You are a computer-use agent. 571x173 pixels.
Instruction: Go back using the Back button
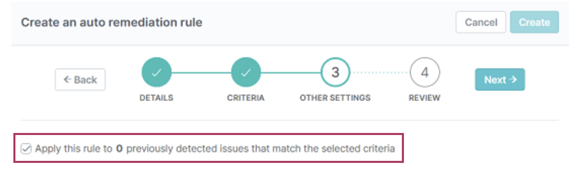[x=80, y=80]
